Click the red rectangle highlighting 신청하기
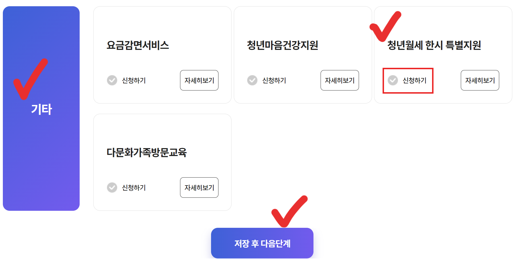Image resolution: width=514 pixels, height=259 pixels. coord(408,80)
